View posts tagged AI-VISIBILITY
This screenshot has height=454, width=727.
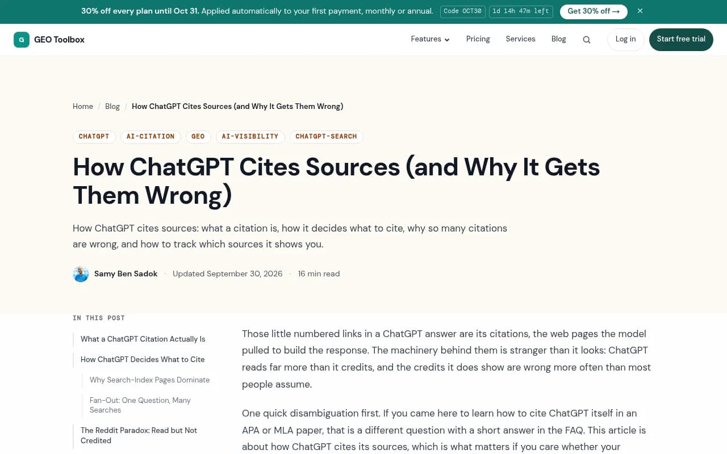coord(250,137)
